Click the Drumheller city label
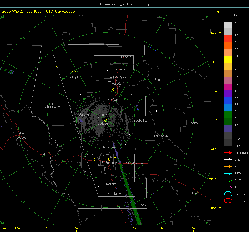The image size is (249, 232). (x=162, y=136)
